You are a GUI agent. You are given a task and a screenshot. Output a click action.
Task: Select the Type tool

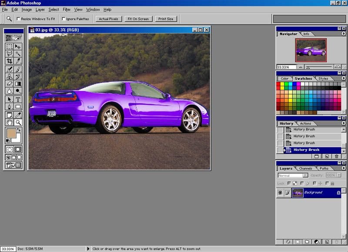coord(18,99)
